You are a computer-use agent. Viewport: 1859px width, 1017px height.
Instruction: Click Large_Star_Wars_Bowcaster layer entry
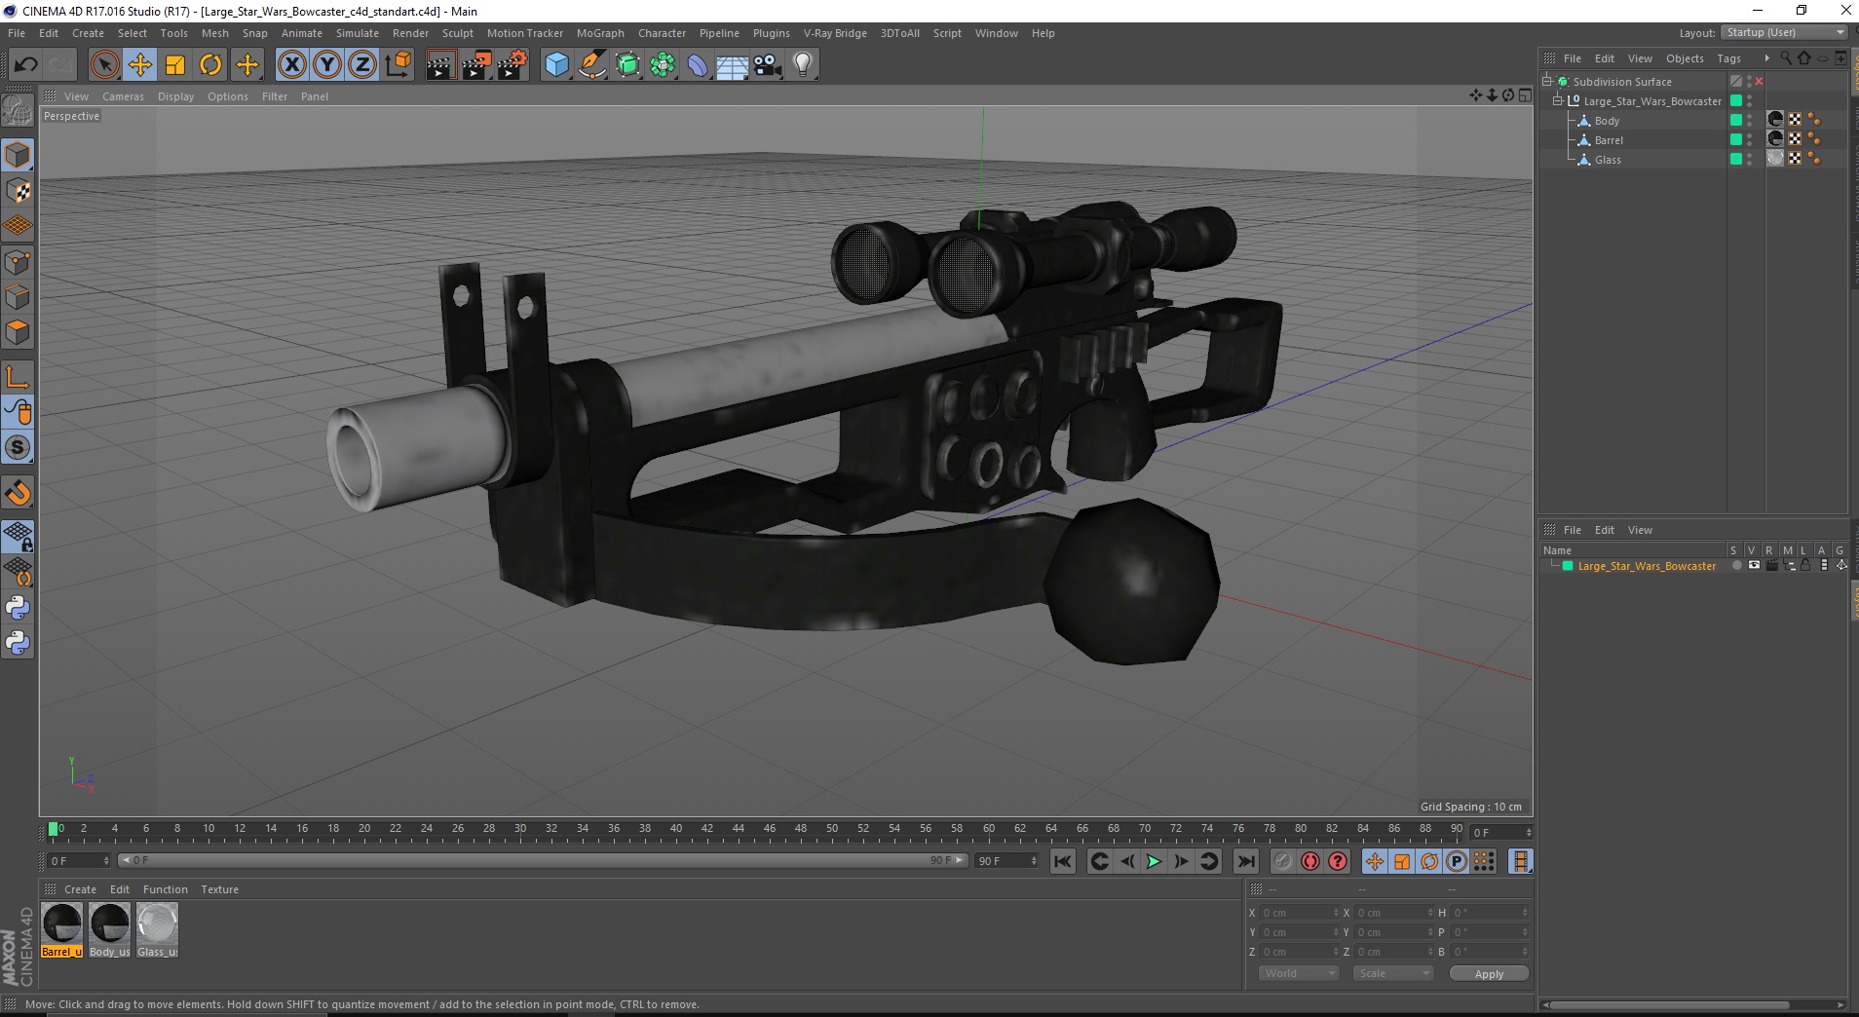click(x=1647, y=566)
